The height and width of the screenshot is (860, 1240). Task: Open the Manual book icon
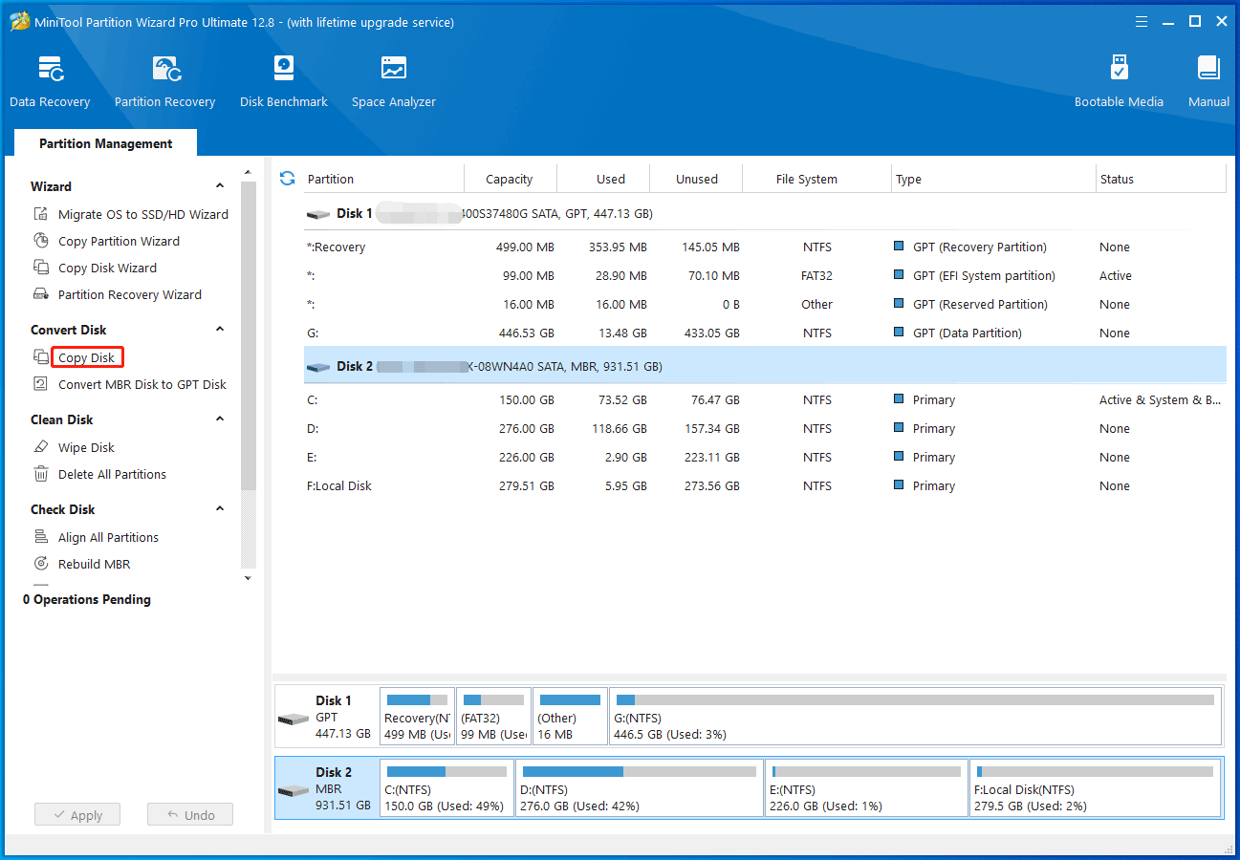pyautogui.click(x=1208, y=69)
